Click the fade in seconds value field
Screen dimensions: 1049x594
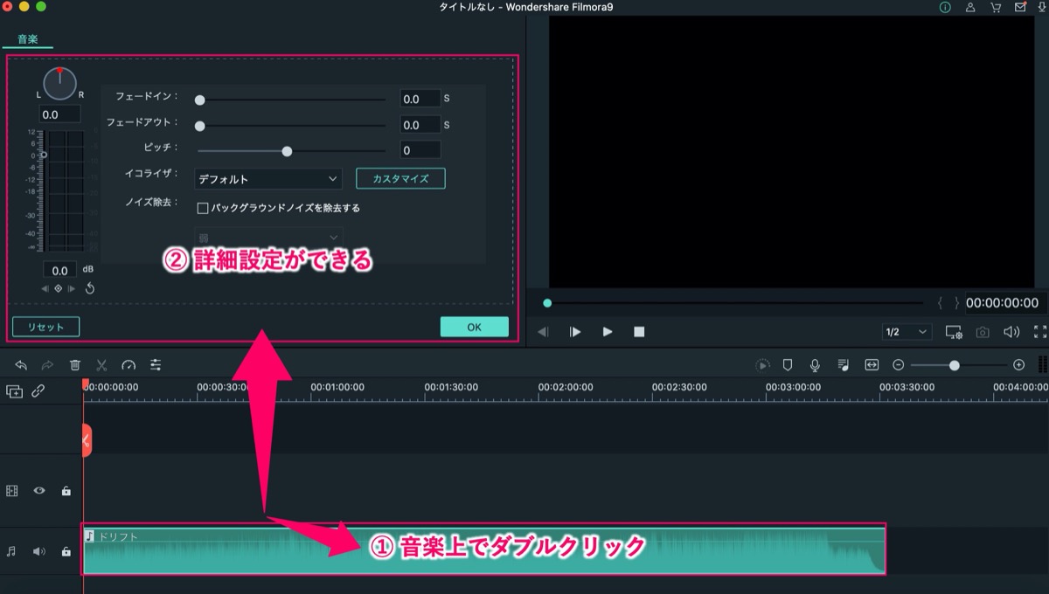420,100
